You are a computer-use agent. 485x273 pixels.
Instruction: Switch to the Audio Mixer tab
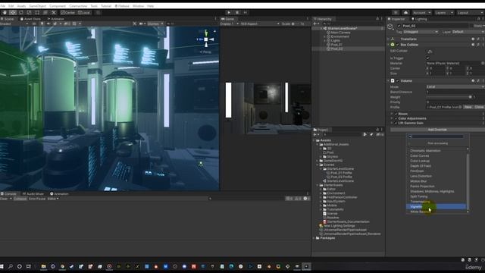tap(33, 194)
